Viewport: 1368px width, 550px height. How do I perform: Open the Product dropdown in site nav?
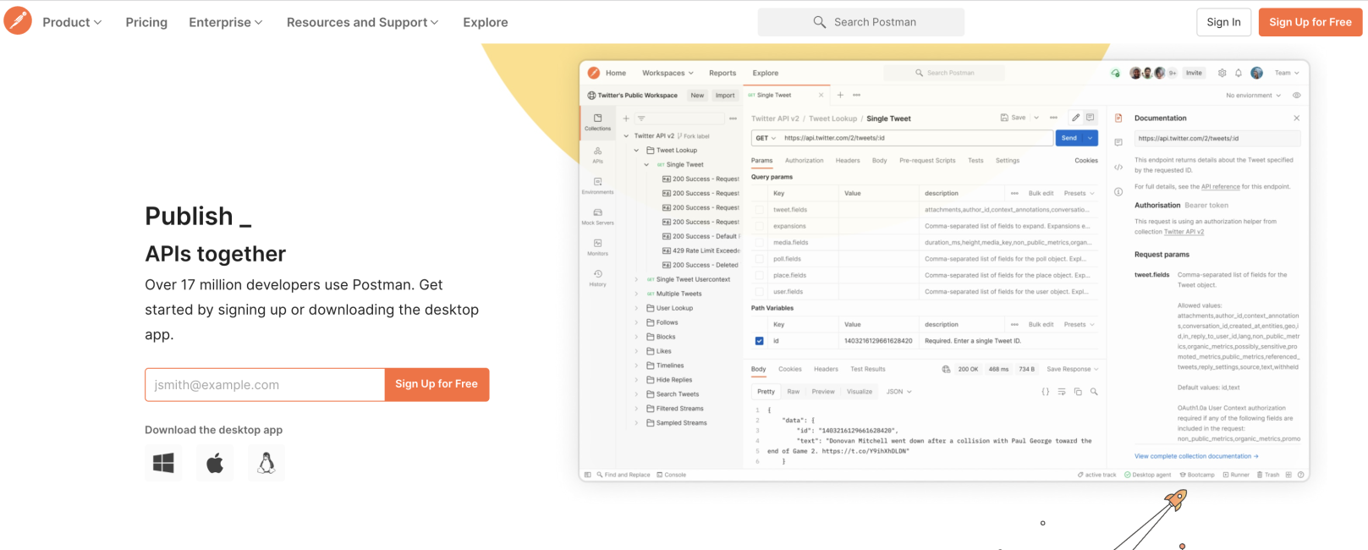tap(72, 22)
